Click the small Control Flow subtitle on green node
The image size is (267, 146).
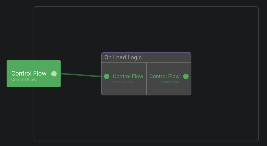coord(24,80)
